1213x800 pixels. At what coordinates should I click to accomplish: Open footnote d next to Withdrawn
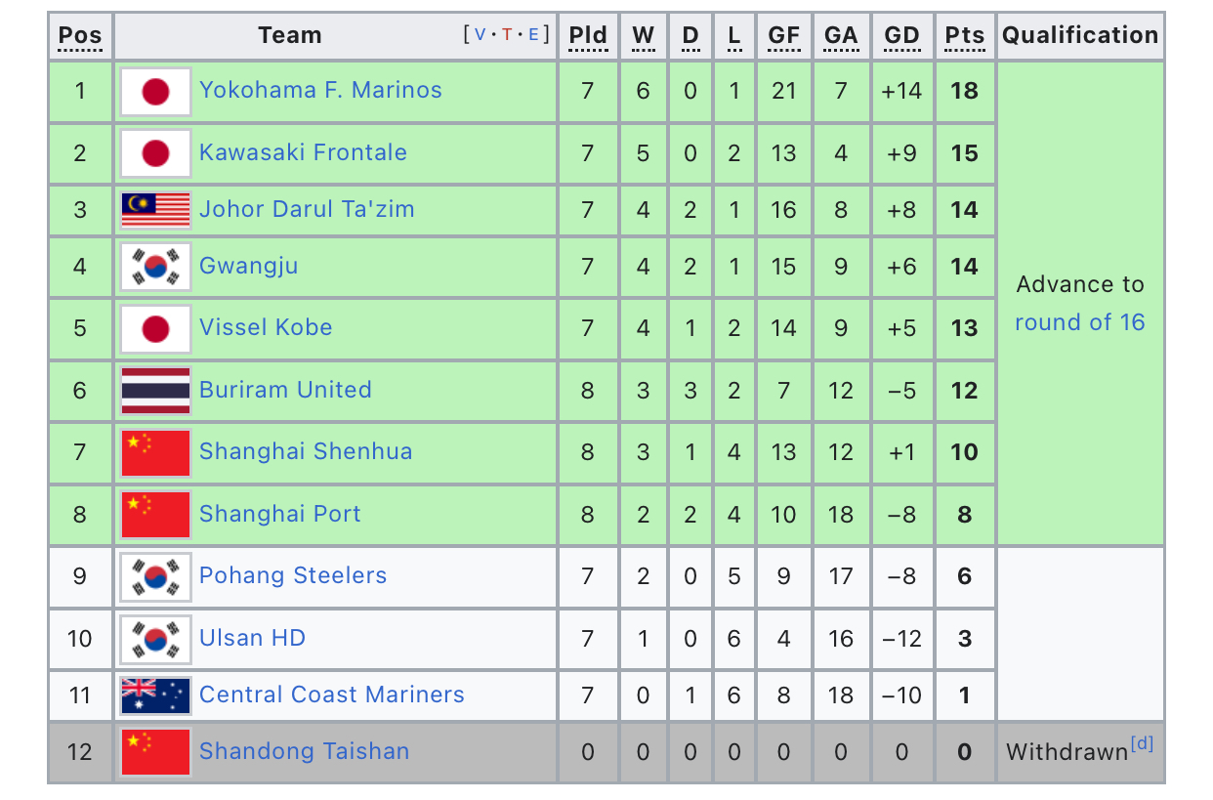pyautogui.click(x=1142, y=744)
